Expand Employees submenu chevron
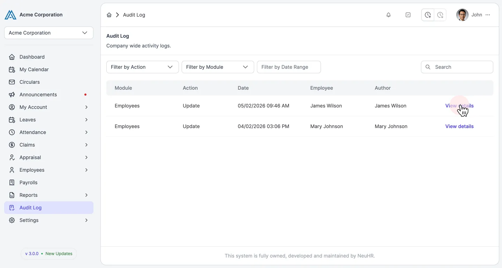 coord(86,170)
